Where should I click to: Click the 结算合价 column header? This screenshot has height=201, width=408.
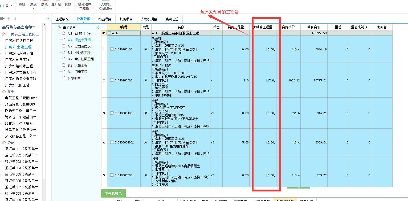coord(314,27)
